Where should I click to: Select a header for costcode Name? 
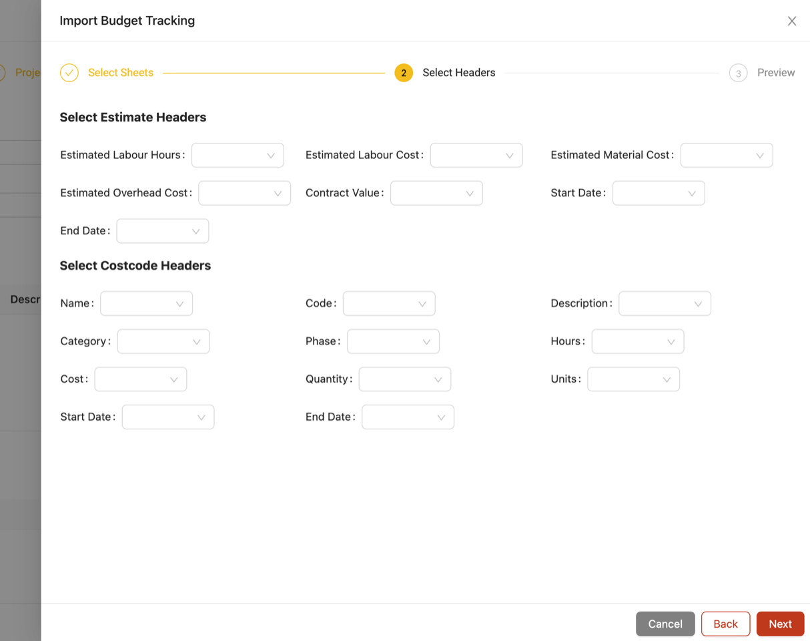(147, 303)
